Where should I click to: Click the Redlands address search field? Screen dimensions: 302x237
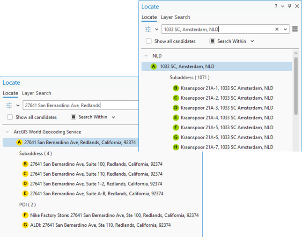[80, 105]
